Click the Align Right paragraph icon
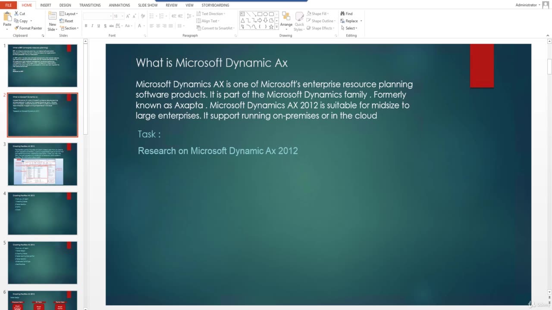 164,26
